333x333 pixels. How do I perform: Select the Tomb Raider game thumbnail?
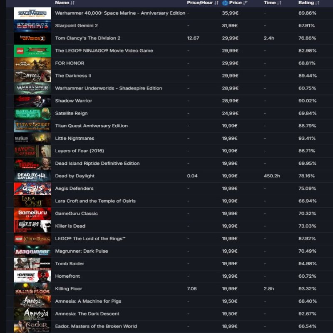32,264
